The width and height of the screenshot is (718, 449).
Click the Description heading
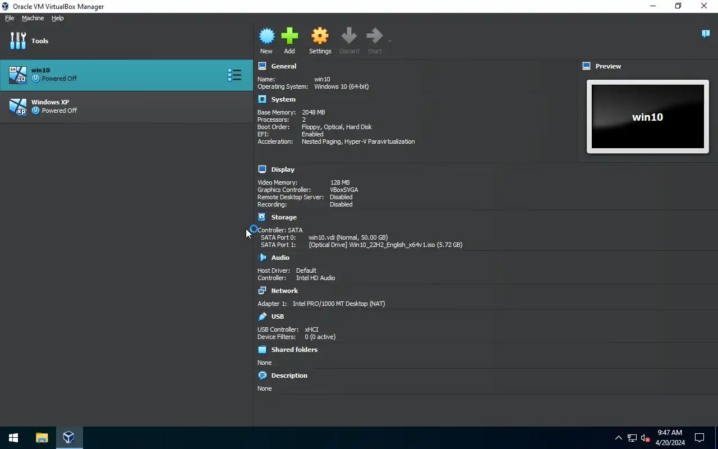tap(289, 375)
